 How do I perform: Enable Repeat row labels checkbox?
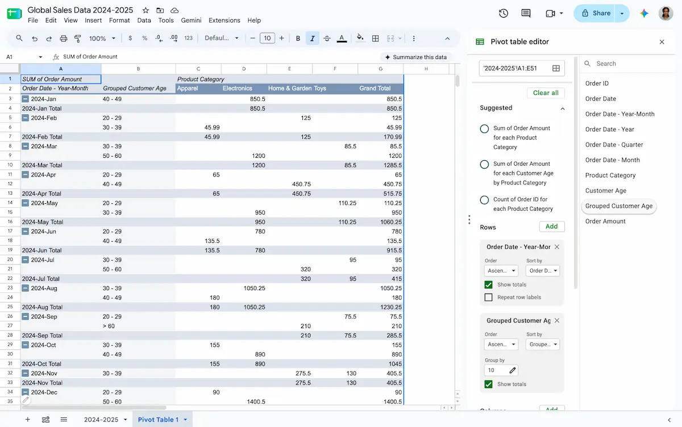pyautogui.click(x=488, y=297)
